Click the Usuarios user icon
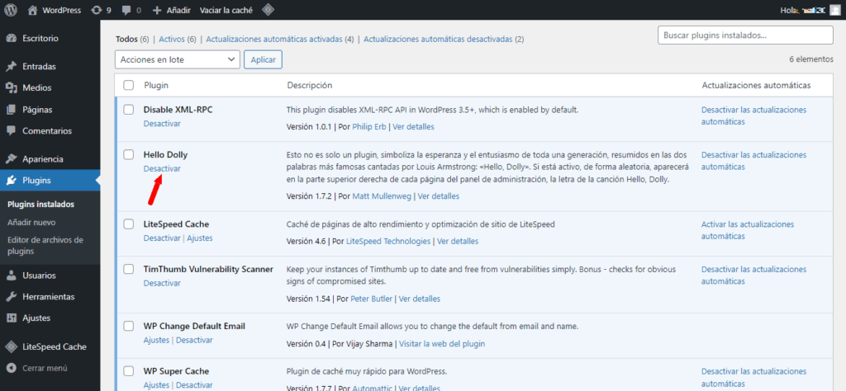This screenshot has width=846, height=391. [x=12, y=276]
